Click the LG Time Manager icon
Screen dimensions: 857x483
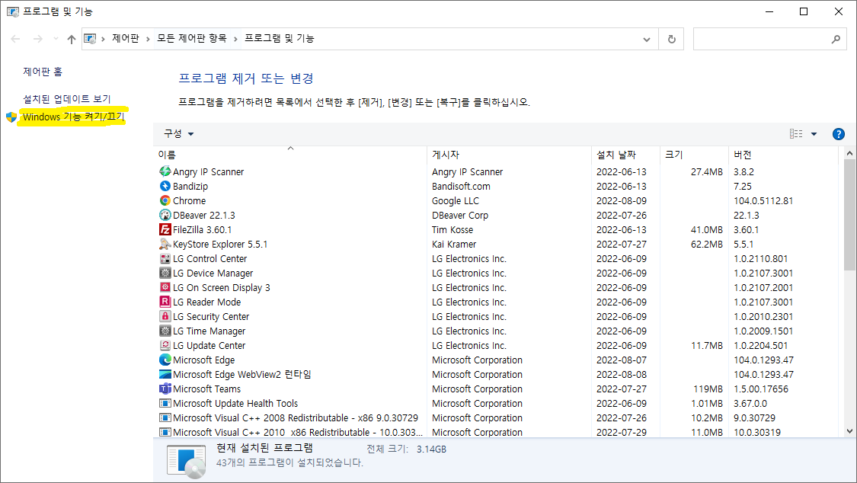pyautogui.click(x=165, y=331)
